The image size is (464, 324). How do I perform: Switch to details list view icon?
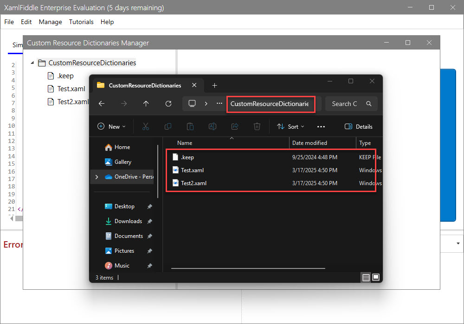[366, 277]
